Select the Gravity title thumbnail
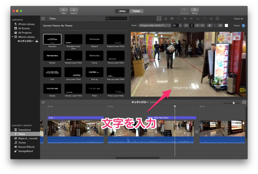Image resolution: width=258 pixels, height=174 pixels. point(52,89)
